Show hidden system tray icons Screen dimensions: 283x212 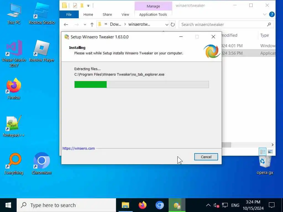[x=208, y=205]
